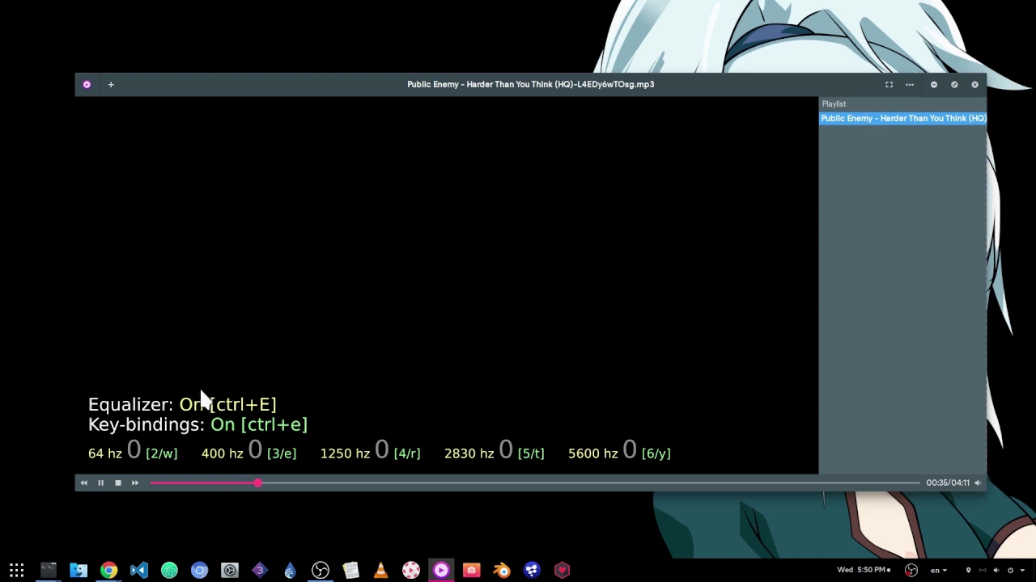Launch OBS Studio from the taskbar
This screenshot has height=582, width=1036.
click(x=321, y=570)
